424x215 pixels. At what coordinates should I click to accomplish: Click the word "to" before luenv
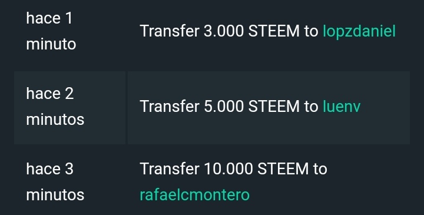312,107
